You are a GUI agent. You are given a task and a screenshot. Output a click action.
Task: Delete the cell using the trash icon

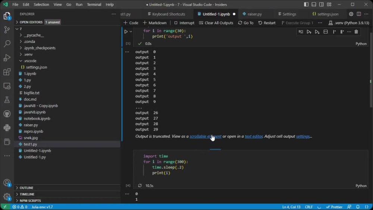point(356,32)
